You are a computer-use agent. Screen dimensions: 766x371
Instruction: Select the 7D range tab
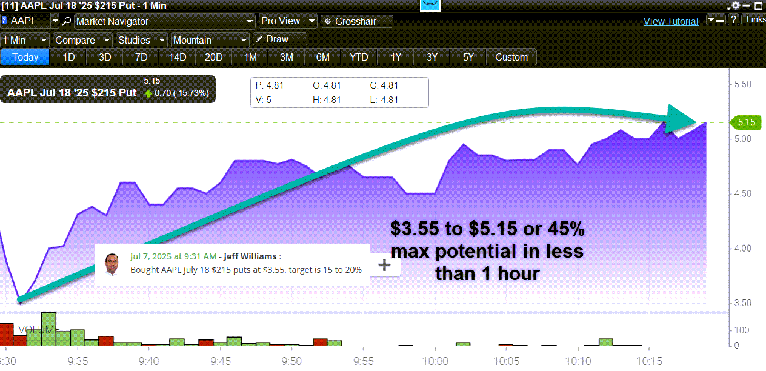[x=141, y=57]
